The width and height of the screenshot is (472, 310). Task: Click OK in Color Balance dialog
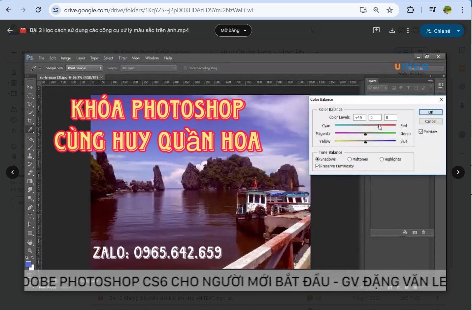coord(431,112)
